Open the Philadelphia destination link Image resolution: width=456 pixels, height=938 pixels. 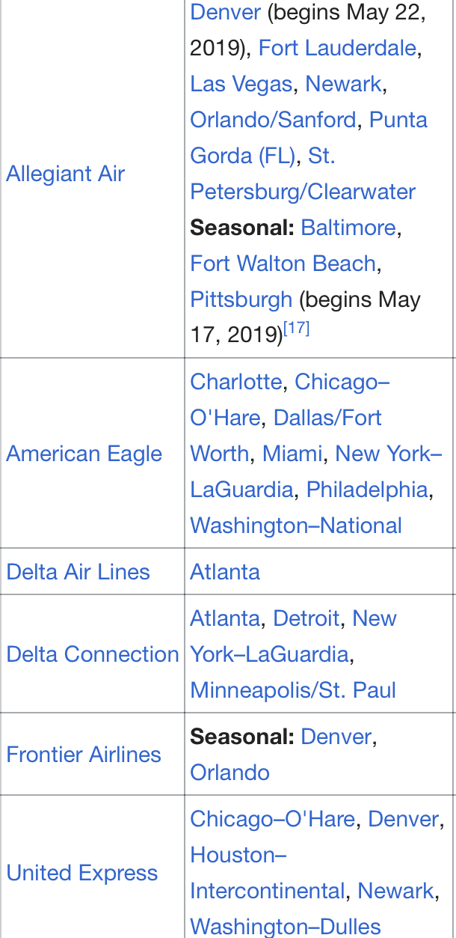coord(367,490)
